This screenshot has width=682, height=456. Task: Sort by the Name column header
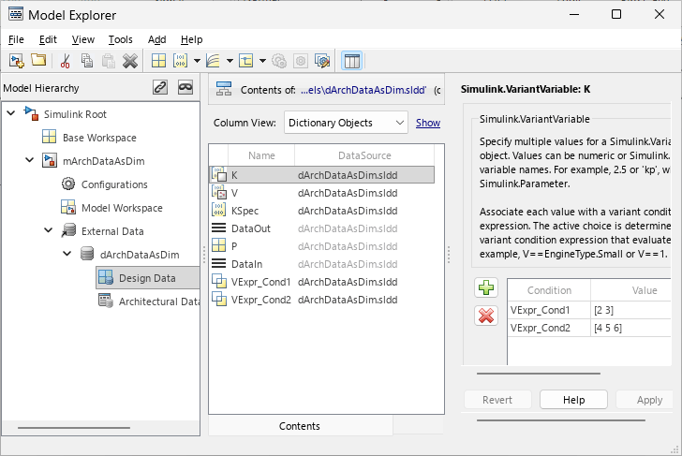point(261,155)
